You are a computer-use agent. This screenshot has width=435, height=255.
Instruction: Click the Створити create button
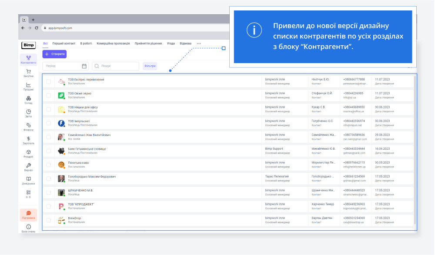tap(54, 54)
